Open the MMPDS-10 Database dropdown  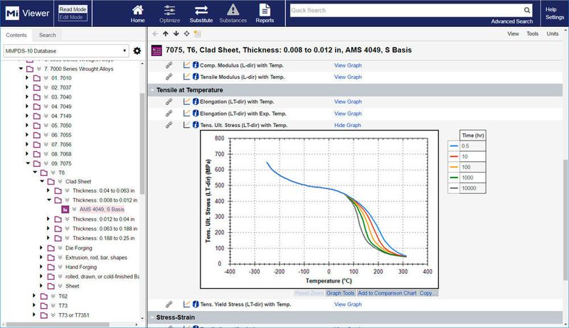pyautogui.click(x=65, y=51)
